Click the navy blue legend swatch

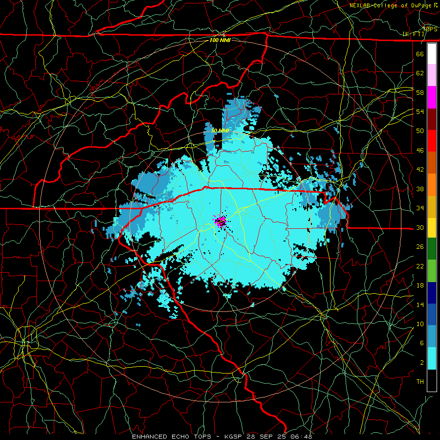pyautogui.click(x=432, y=292)
